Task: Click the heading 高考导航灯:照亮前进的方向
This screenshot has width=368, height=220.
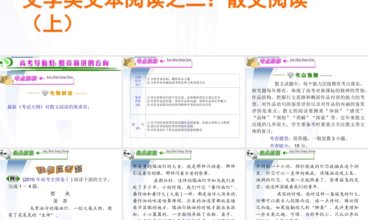Action: click(64, 63)
